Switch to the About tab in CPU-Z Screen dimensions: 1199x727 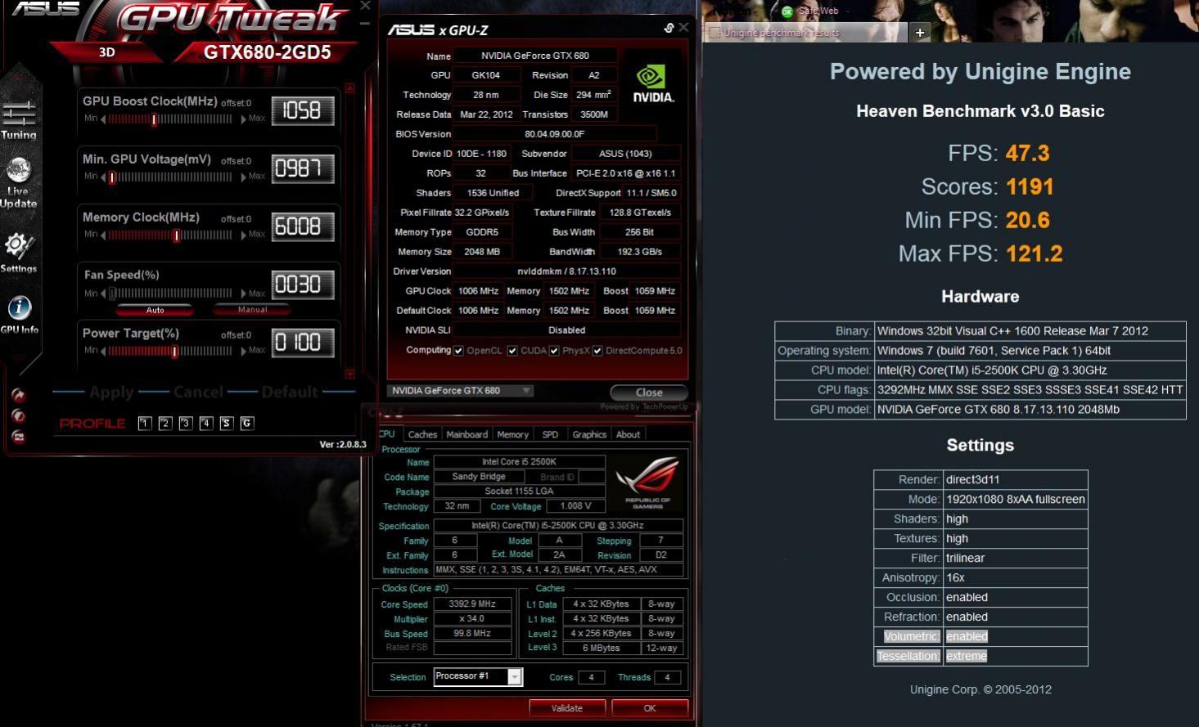pyautogui.click(x=628, y=434)
